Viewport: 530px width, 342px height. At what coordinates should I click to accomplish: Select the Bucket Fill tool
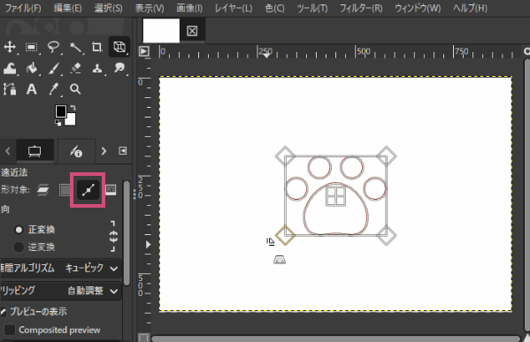pos(32,69)
